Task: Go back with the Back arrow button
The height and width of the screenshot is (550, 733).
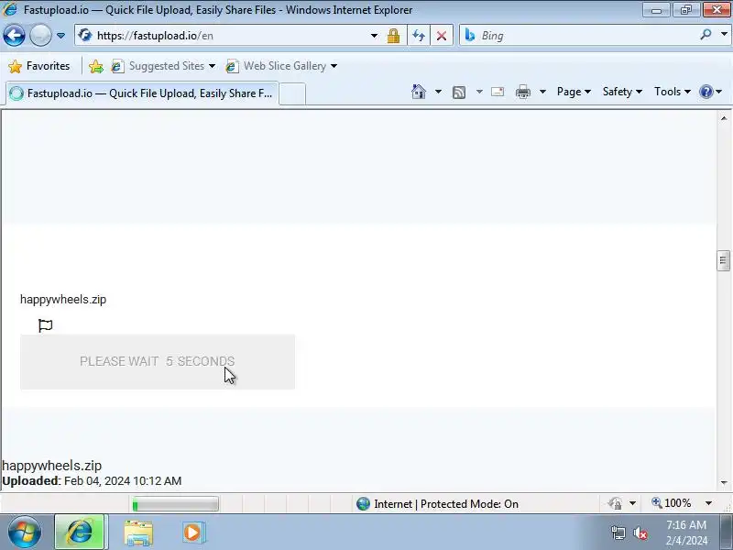Action: click(x=14, y=36)
